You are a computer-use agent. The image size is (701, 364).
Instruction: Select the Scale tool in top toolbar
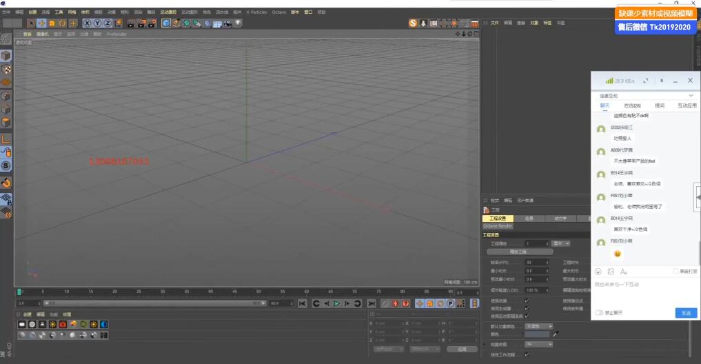pyautogui.click(x=52, y=23)
